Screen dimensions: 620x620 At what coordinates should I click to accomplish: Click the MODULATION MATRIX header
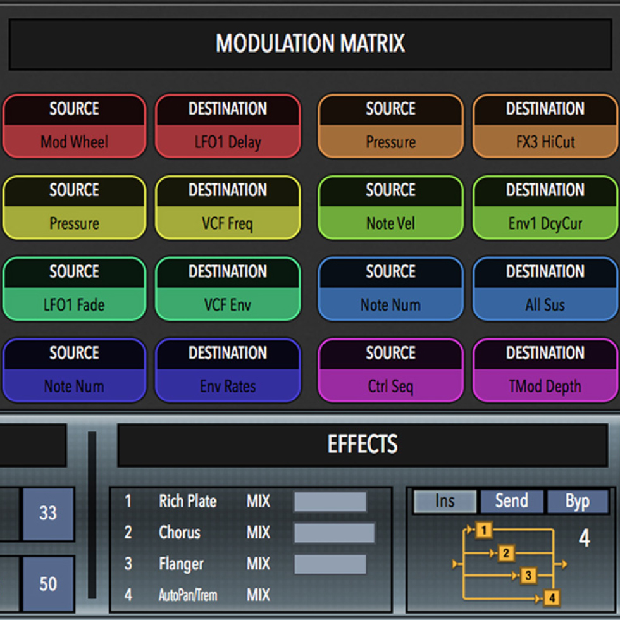[311, 44]
